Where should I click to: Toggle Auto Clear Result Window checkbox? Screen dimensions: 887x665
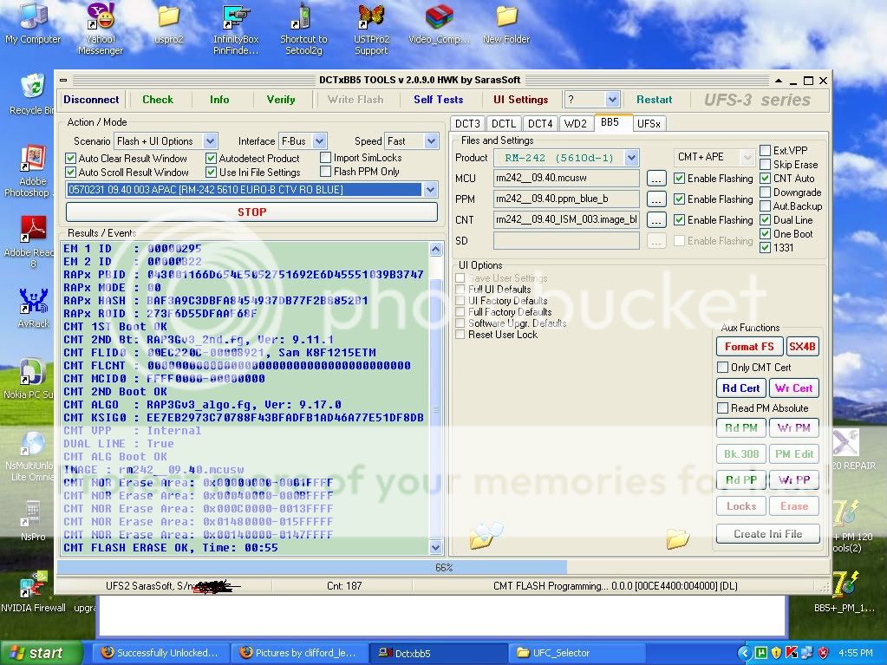(x=71, y=159)
